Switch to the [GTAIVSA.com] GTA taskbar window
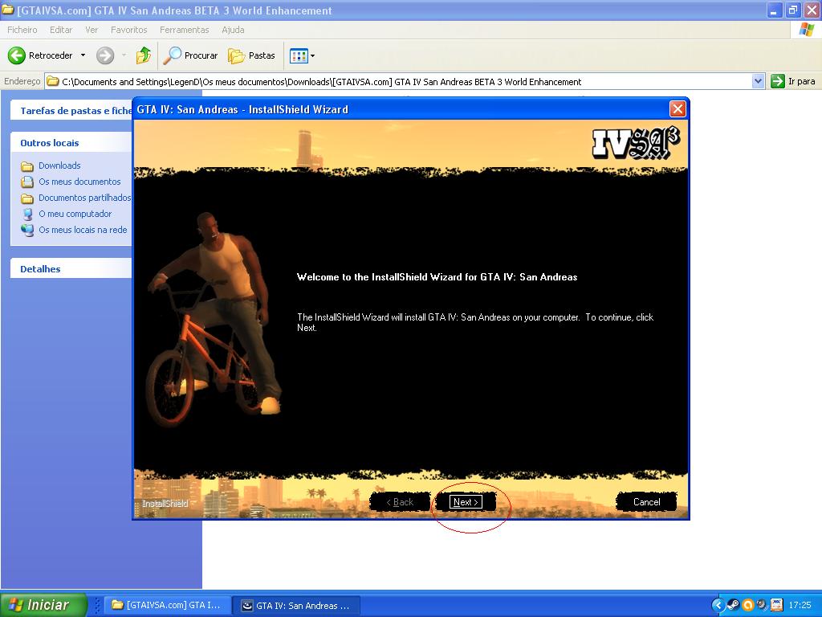The height and width of the screenshot is (617, 822). [169, 605]
